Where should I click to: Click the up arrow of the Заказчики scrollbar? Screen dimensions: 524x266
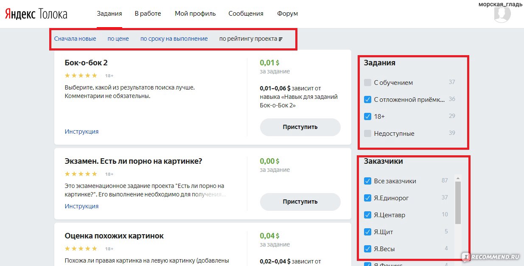point(458,179)
